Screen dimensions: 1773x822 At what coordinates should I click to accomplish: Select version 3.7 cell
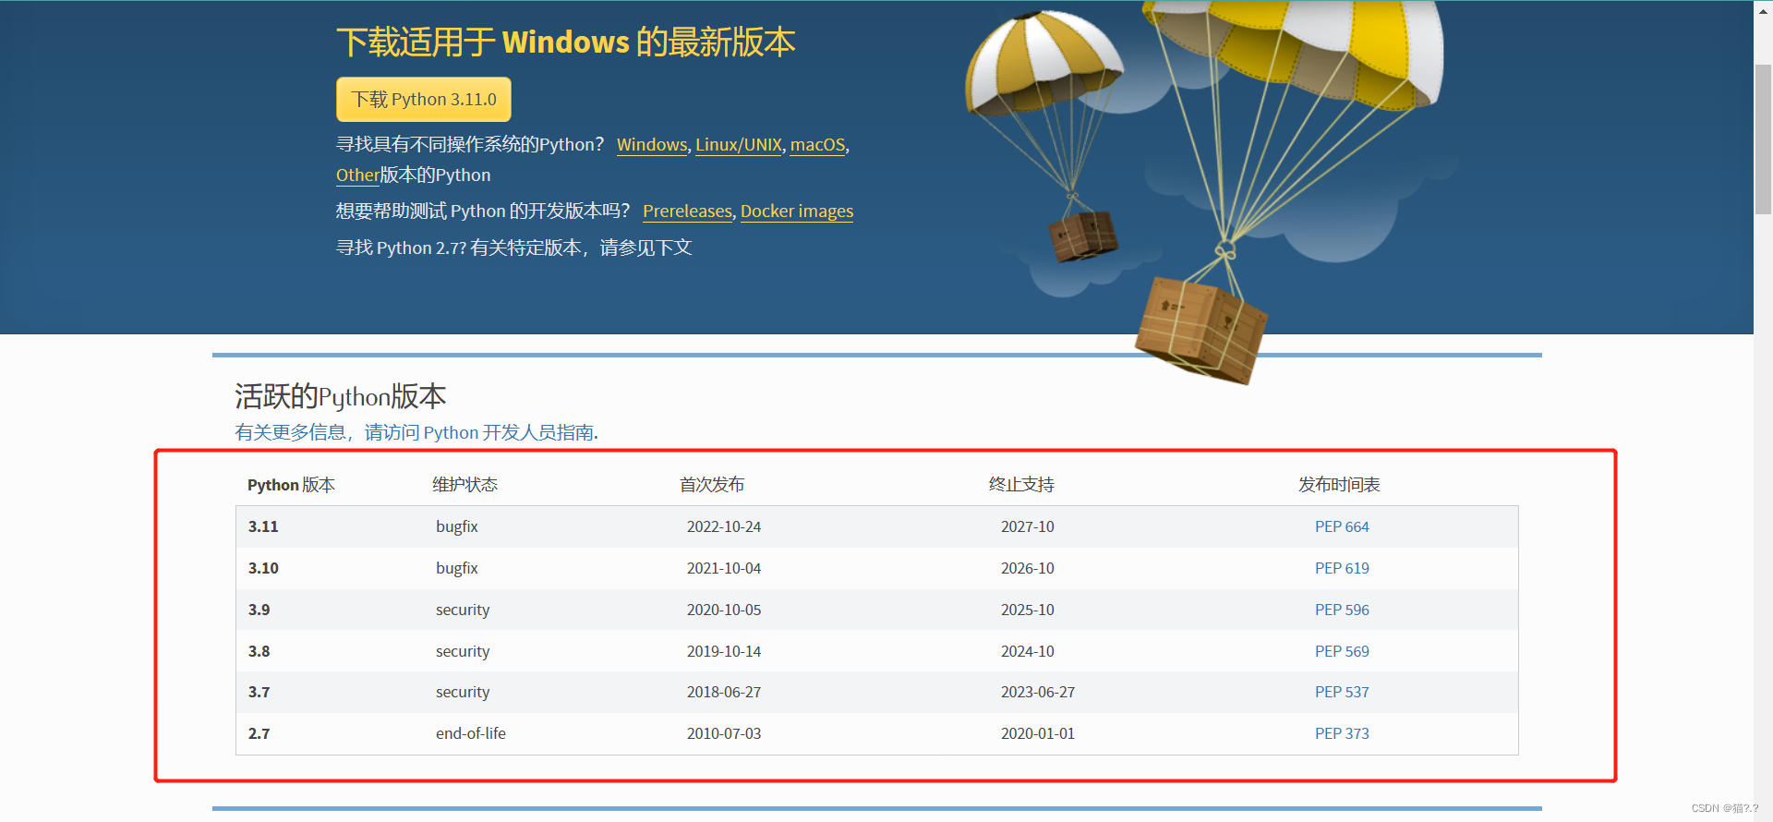(x=259, y=692)
